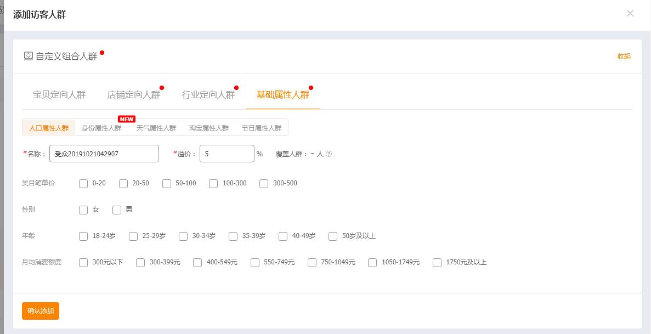
Task: Select the 18-24岁 age checkbox
Action: (83, 236)
